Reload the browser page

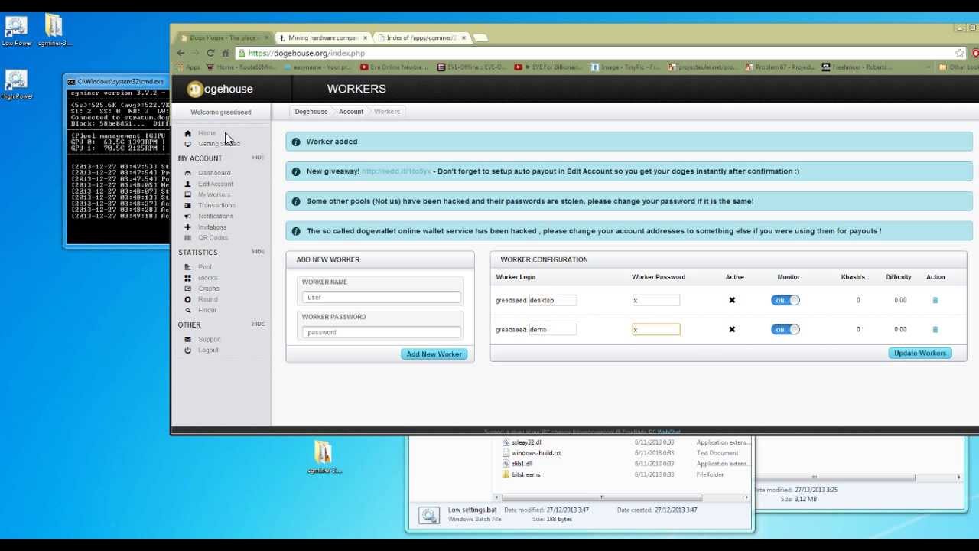(x=210, y=53)
